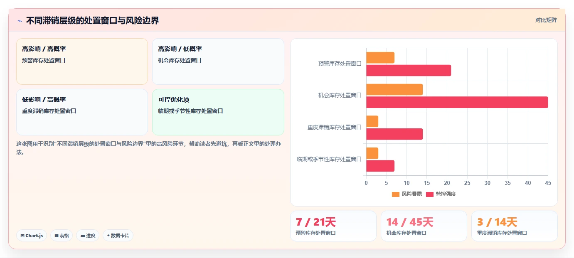Select the 高影响 / 高概率 card
This screenshot has width=574, height=258.
pyautogui.click(x=82, y=61)
